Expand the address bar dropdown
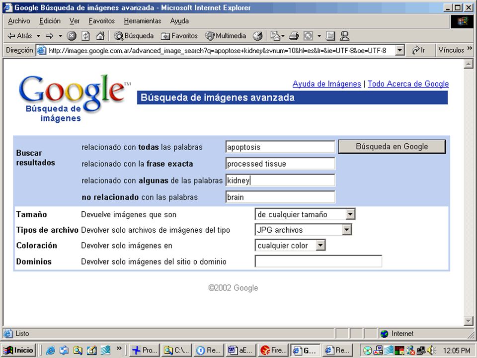The width and height of the screenshot is (477, 358). pos(400,51)
